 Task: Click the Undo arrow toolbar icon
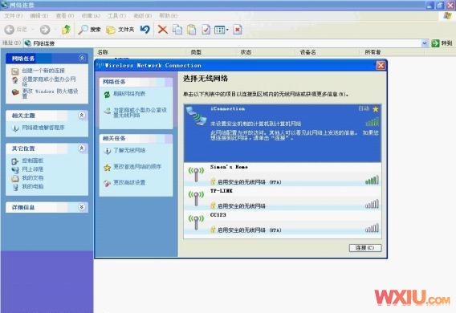(145, 29)
